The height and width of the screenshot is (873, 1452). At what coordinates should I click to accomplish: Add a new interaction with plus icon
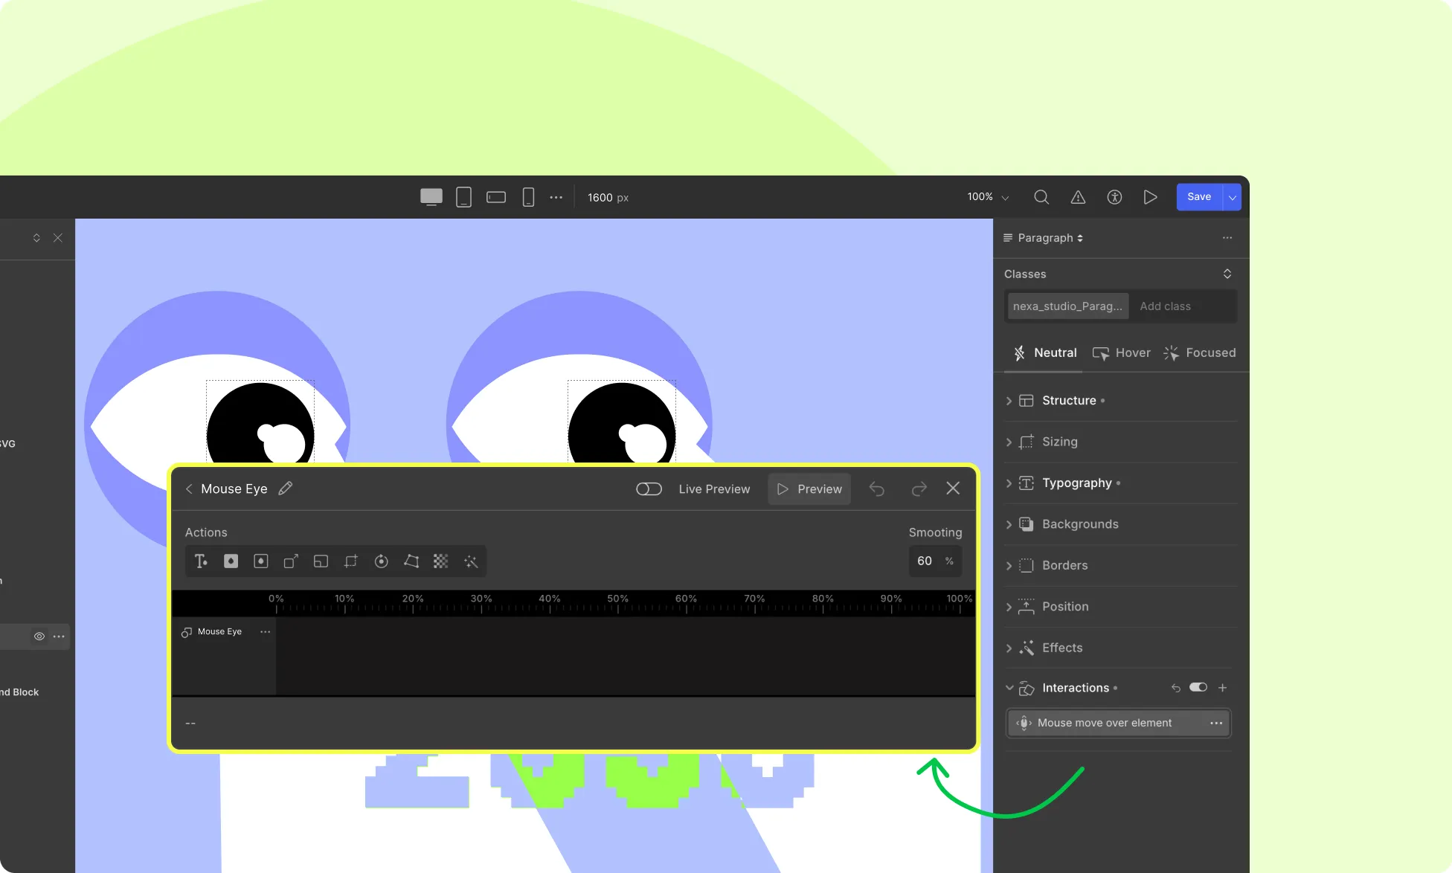point(1223,688)
